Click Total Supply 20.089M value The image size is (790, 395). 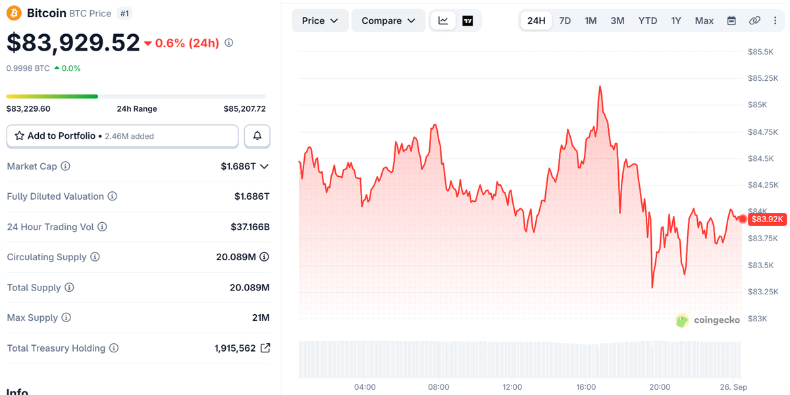pyautogui.click(x=250, y=287)
